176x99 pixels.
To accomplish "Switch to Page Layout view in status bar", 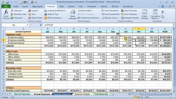I will (138, 97).
